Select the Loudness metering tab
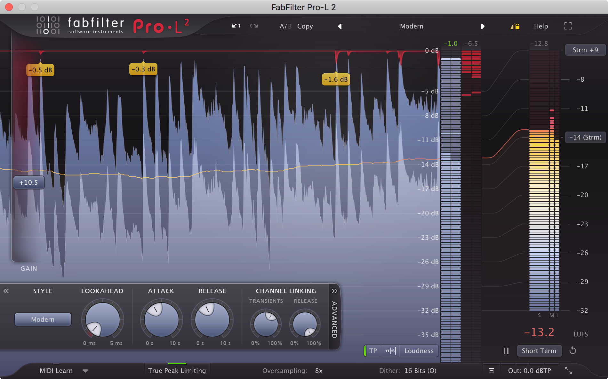The width and height of the screenshot is (608, 379). coord(419,351)
